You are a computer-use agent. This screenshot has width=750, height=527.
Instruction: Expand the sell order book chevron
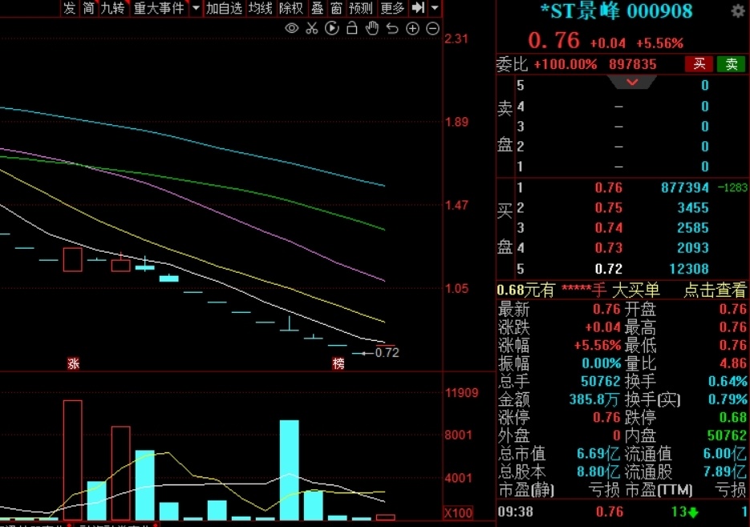point(632,83)
